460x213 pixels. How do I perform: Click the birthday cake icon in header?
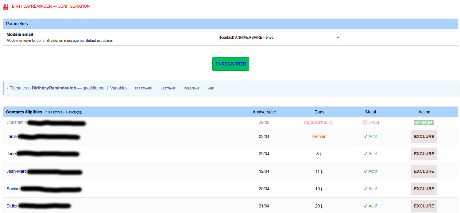6,6
